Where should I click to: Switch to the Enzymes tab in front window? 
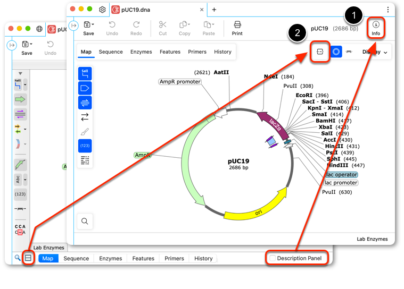click(141, 52)
